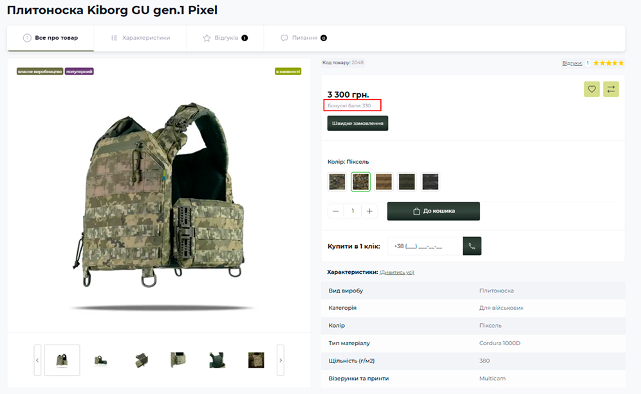Click the Швидке замовлення button
The height and width of the screenshot is (394, 641).
(x=358, y=123)
